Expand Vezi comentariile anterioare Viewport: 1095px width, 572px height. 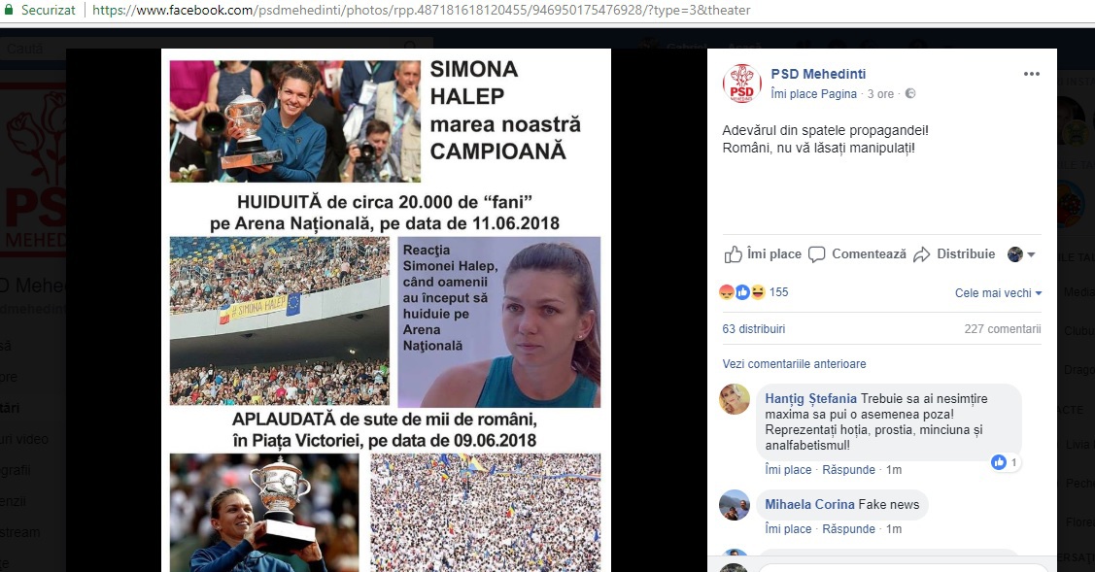[794, 364]
